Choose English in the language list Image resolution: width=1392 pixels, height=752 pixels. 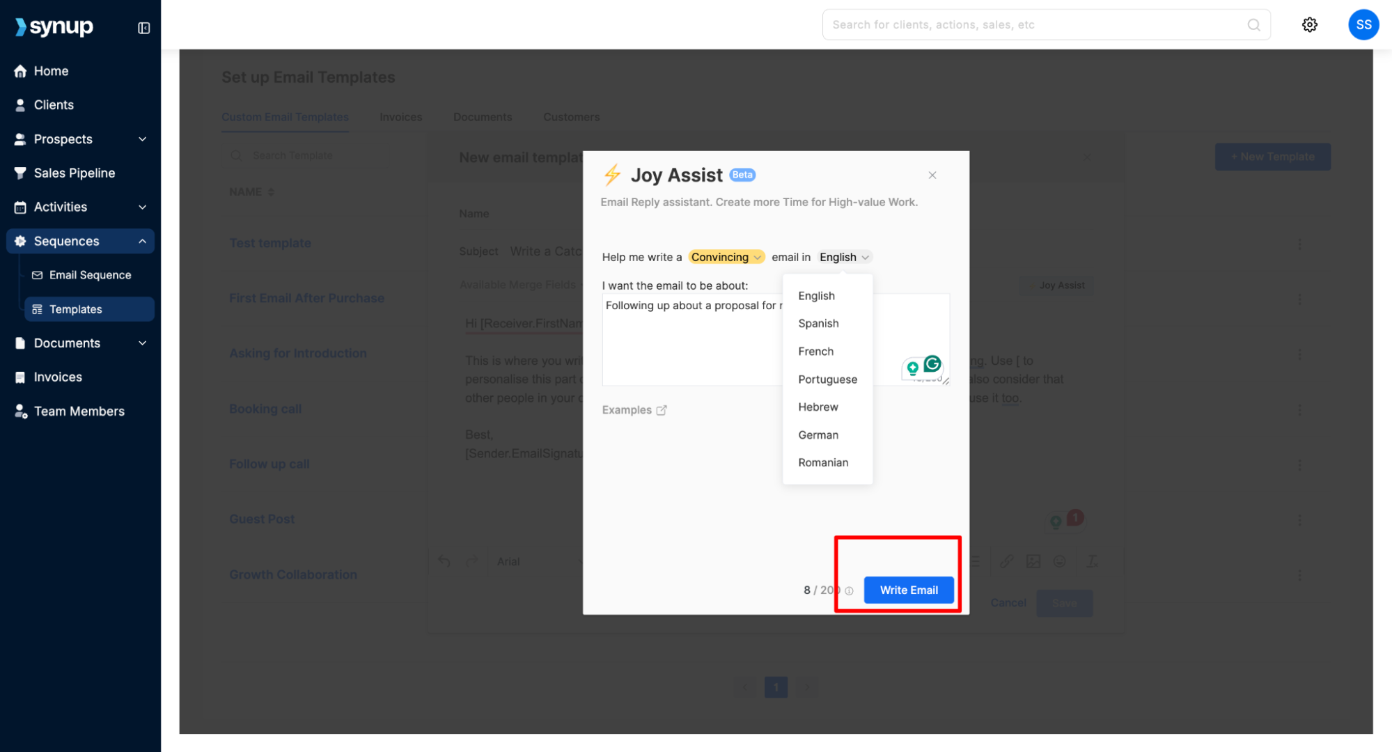(816, 295)
